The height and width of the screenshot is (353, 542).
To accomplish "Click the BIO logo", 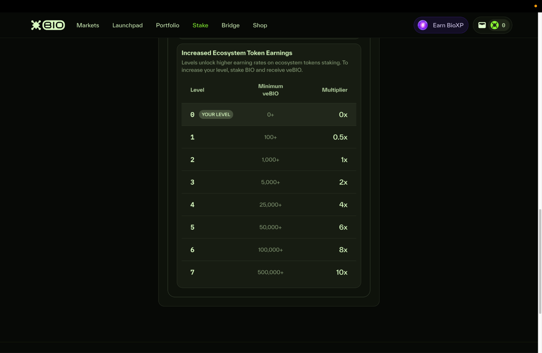I will tap(48, 25).
